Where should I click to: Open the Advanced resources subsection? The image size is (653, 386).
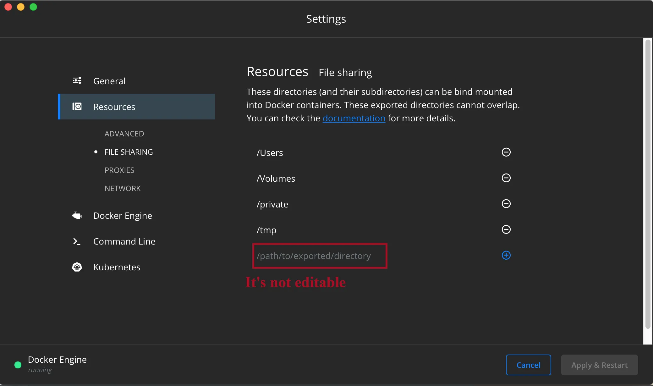click(x=124, y=134)
